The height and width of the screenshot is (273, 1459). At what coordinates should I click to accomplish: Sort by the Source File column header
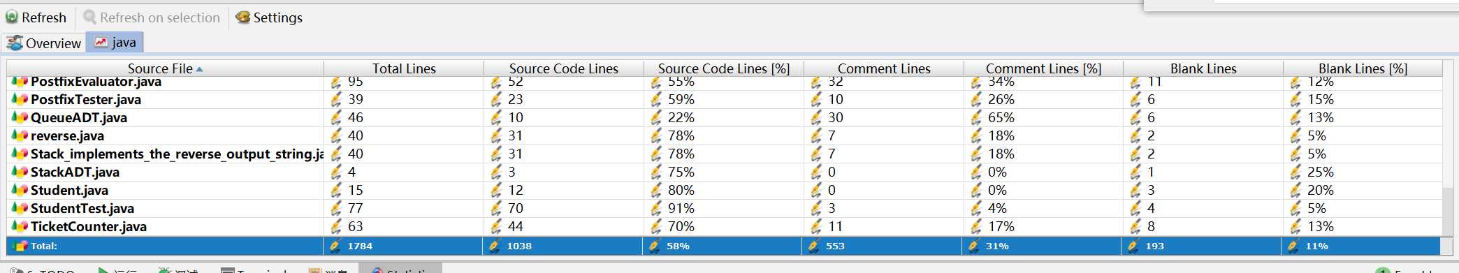165,68
